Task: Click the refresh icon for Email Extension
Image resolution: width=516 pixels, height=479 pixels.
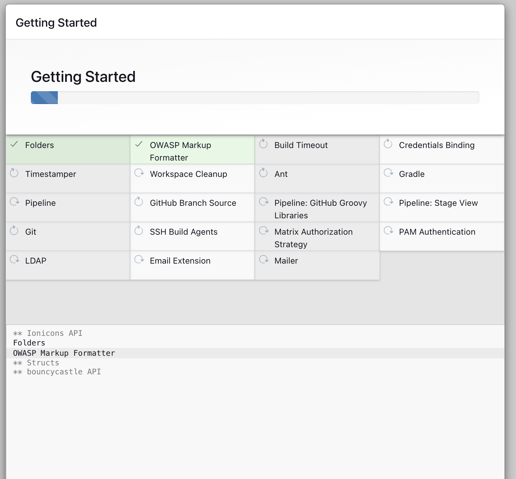Action: pyautogui.click(x=139, y=260)
